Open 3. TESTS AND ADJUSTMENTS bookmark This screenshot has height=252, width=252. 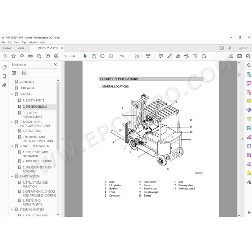32,202
